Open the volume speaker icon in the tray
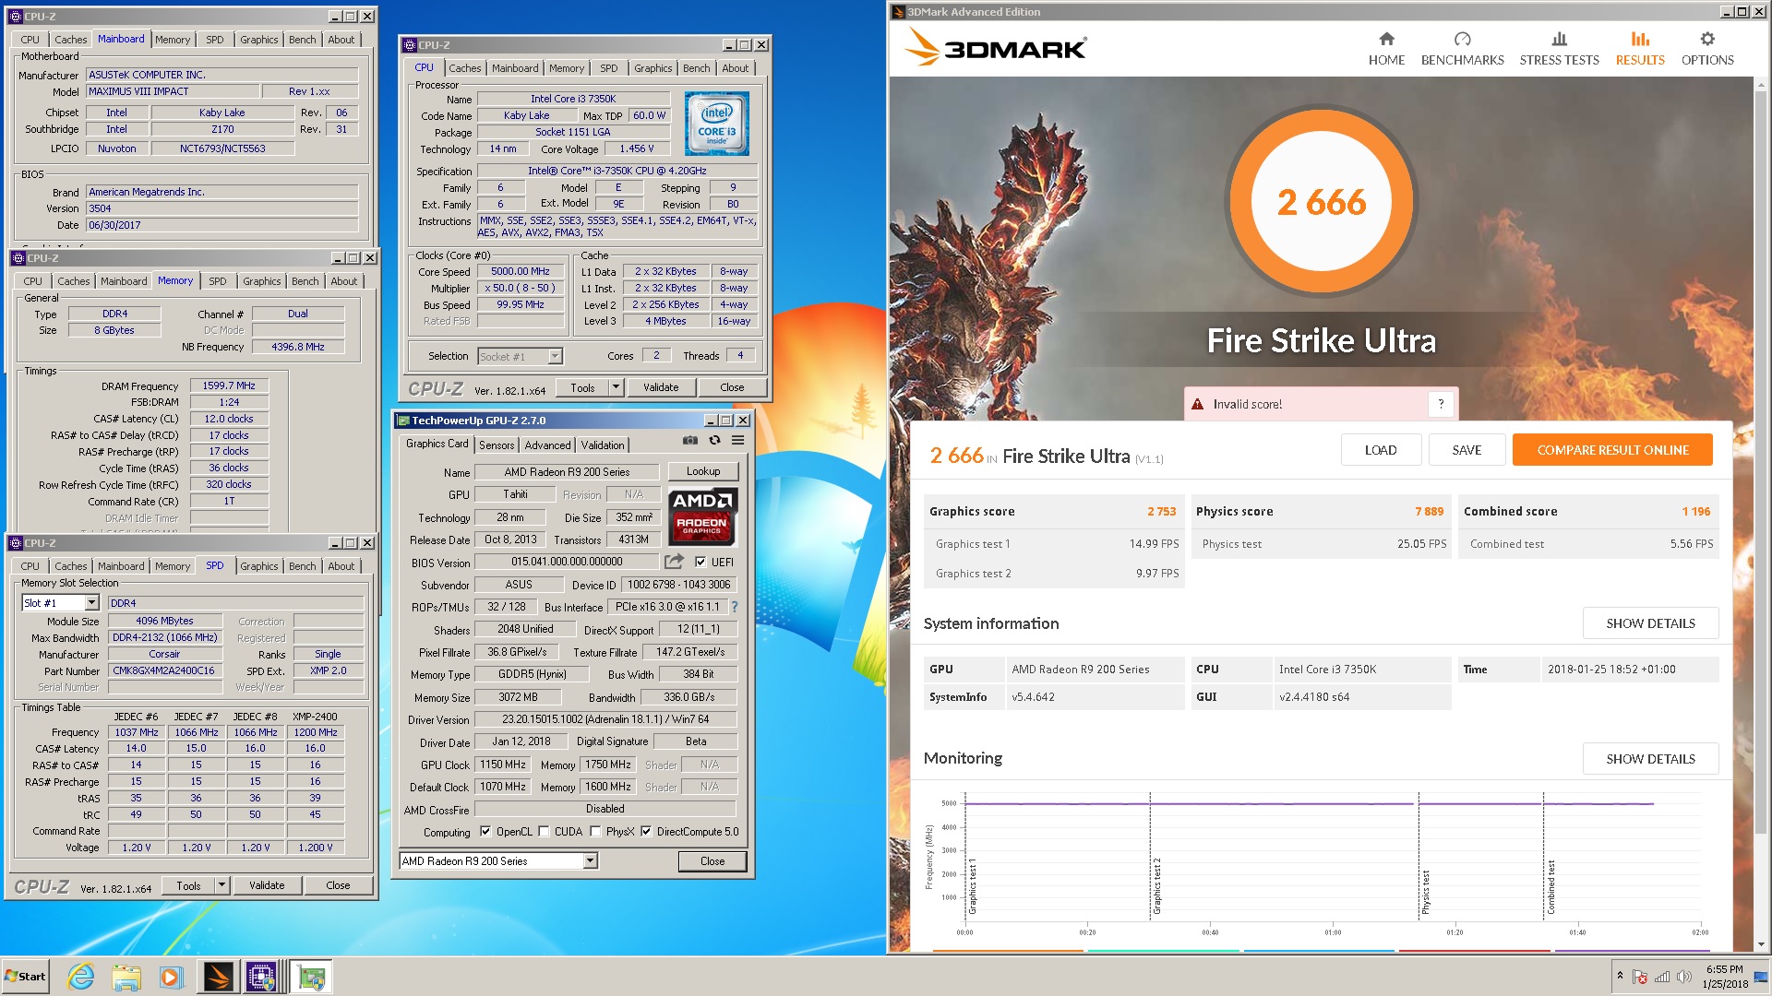Screen dimensions: 1772x996 coord(1683,978)
